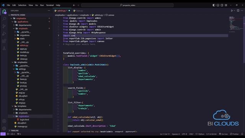Open the Explorer view in activity bar
Image resolution: width=245 pixels, height=138 pixels.
[x=4, y=11]
